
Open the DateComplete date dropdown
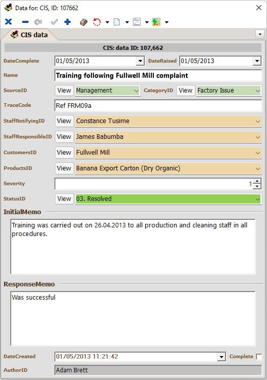(x=140, y=61)
